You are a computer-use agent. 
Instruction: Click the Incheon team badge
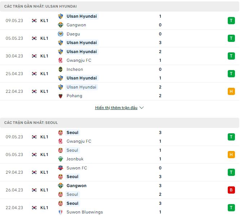pyautogui.click(x=61, y=69)
